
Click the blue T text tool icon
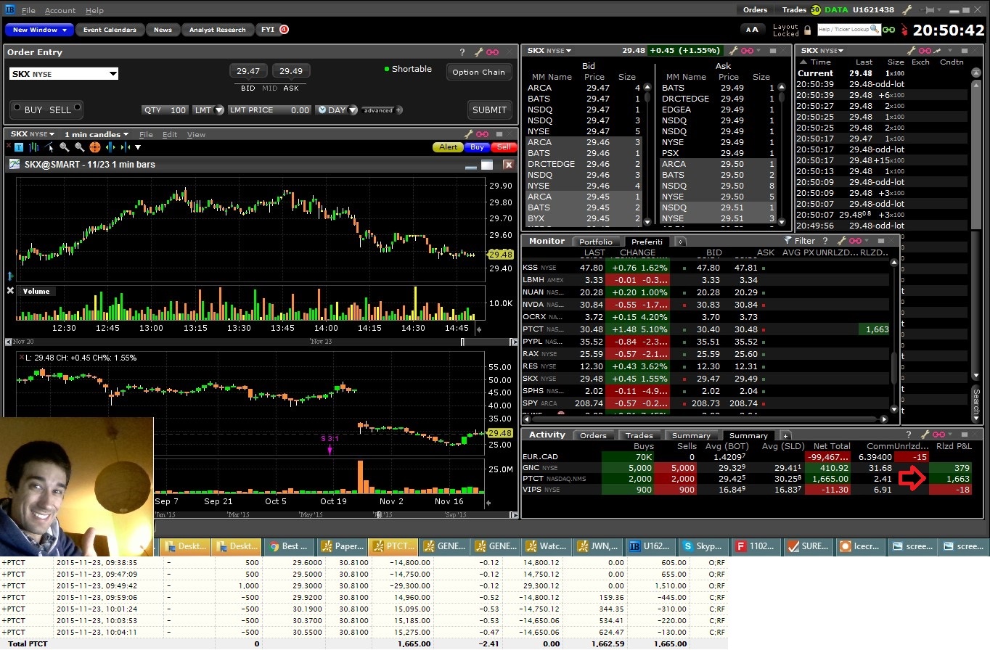coord(19,147)
